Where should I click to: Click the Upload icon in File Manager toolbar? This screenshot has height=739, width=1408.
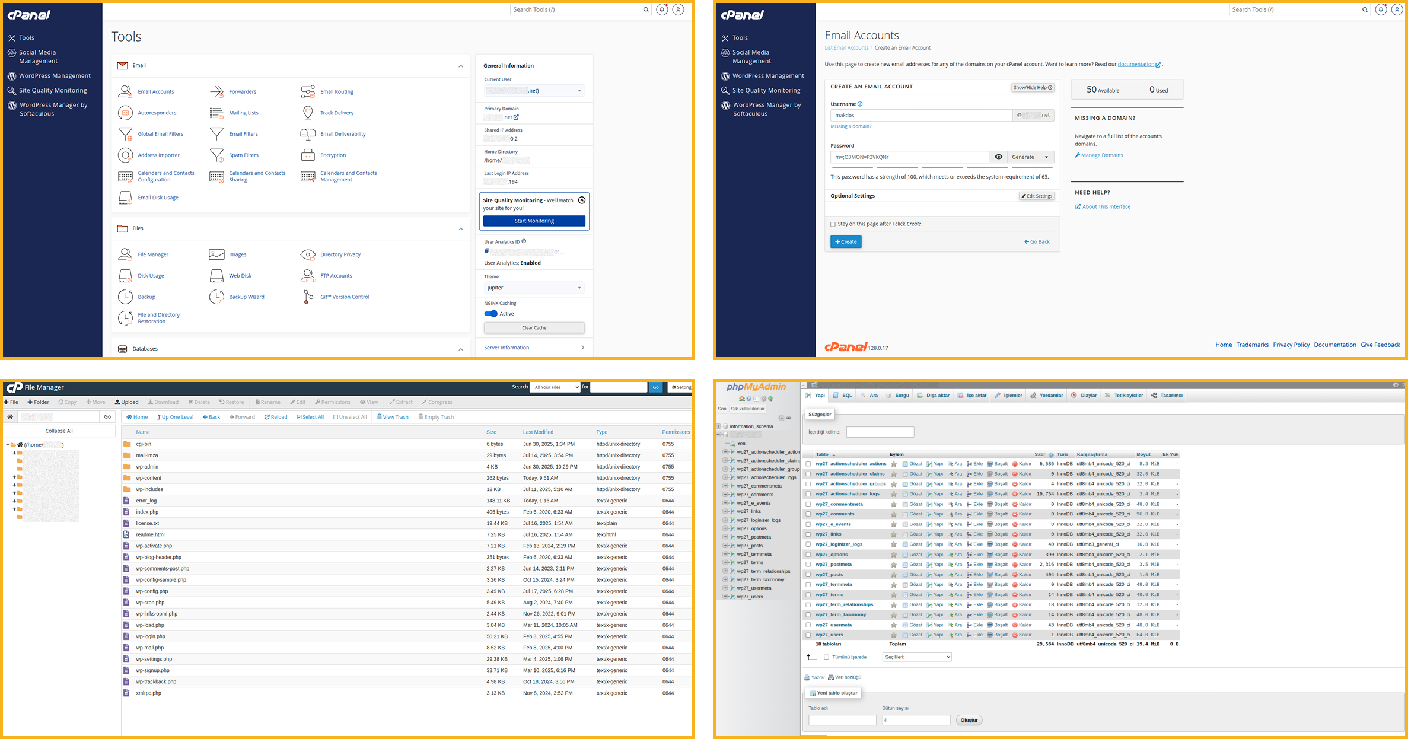[126, 402]
